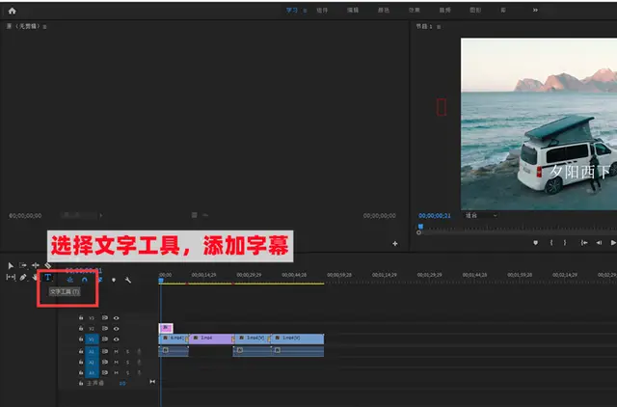617x407 pixels.
Task: Click Program monitor Play button
Action: pyautogui.click(x=613, y=243)
